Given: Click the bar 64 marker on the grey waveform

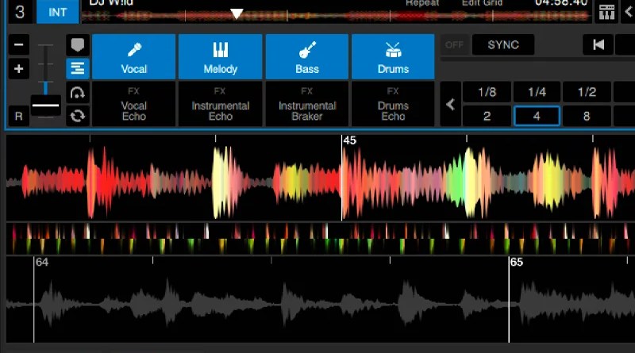Looking at the screenshot, I should pyautogui.click(x=42, y=263).
